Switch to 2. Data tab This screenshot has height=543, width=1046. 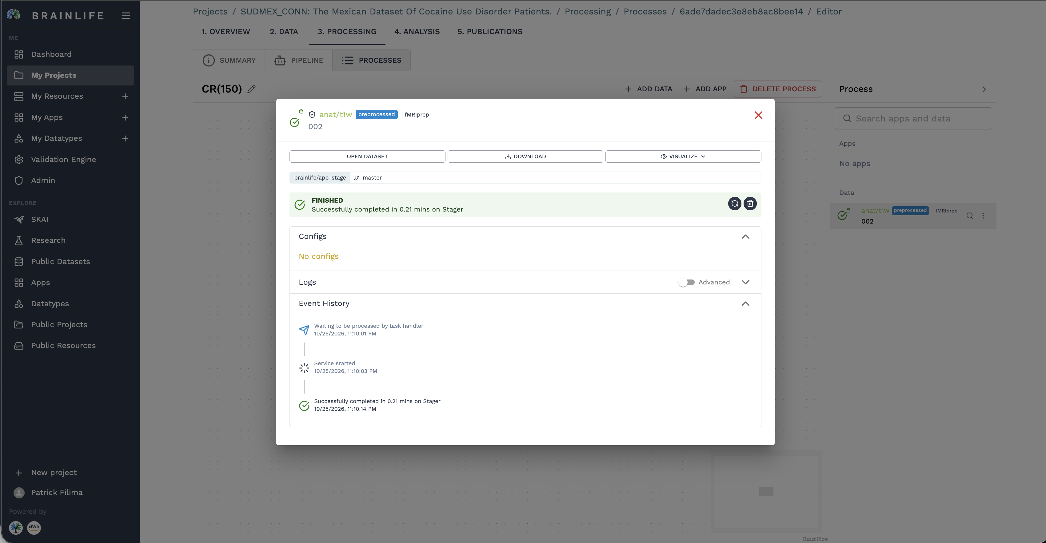point(284,32)
